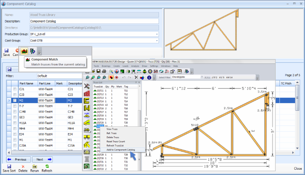The image size is (305, 175).
Task: Click the Save Sort disk icon
Action: coord(9,166)
